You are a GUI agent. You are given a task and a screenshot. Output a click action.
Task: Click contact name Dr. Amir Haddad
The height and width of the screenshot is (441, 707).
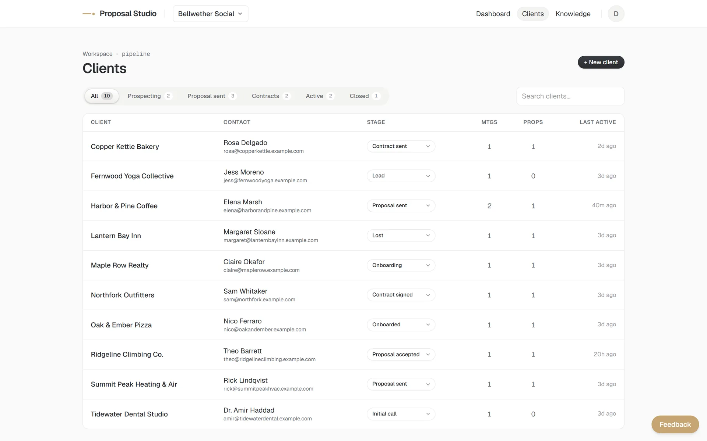(249, 410)
